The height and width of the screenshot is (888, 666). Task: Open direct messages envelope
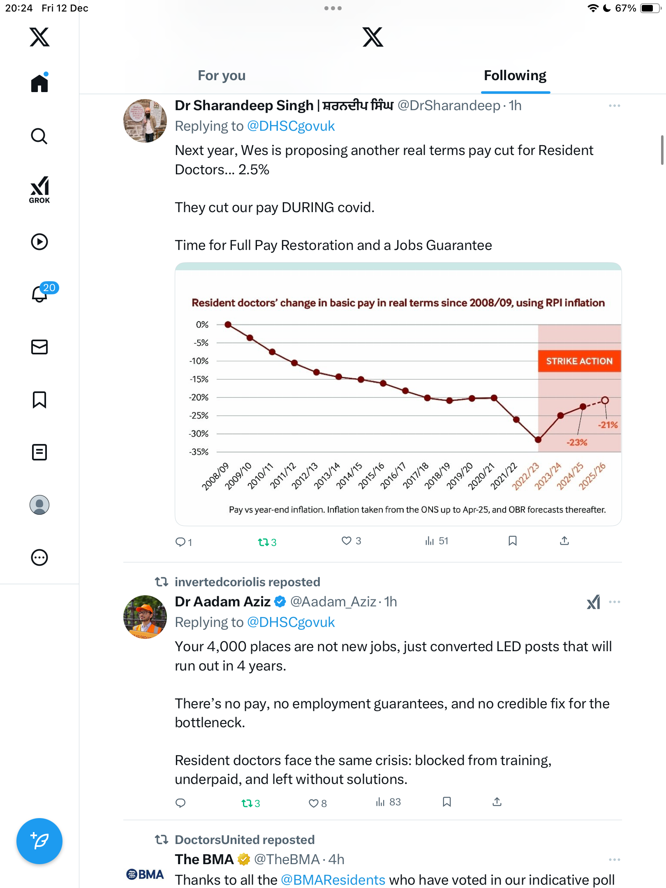[39, 347]
